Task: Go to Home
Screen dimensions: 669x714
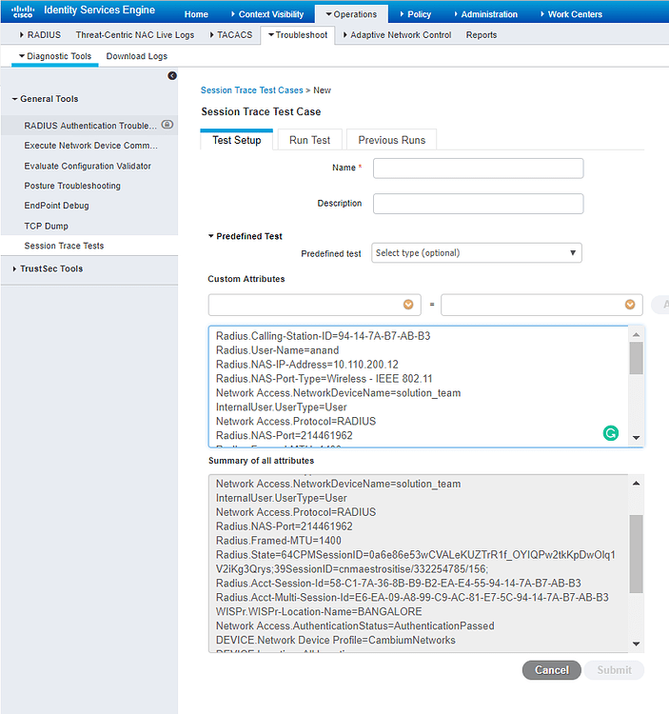Action: click(x=196, y=14)
